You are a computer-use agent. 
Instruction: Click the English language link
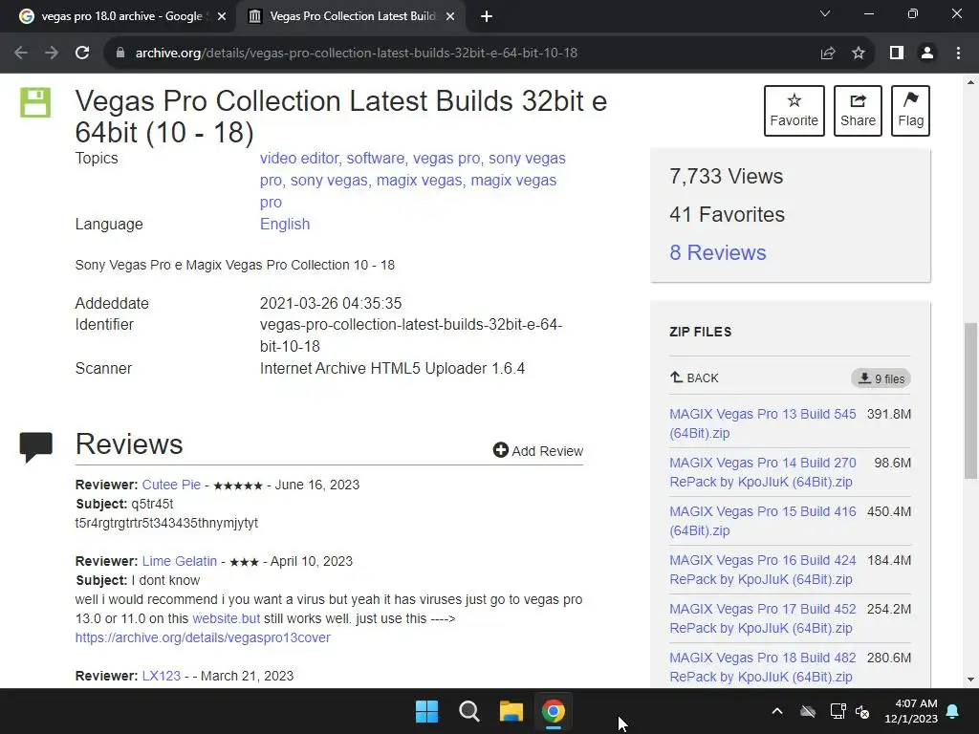[x=285, y=224]
